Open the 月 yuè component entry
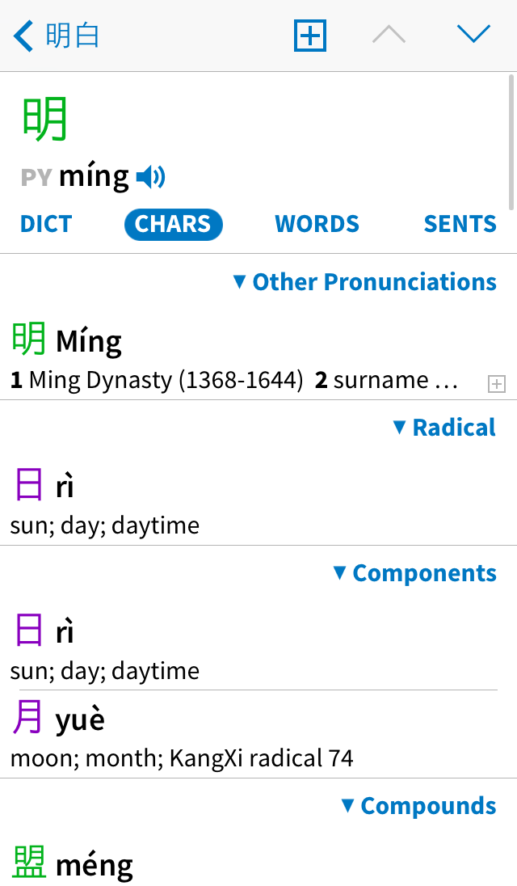Image resolution: width=517 pixels, height=886 pixels. point(182,734)
